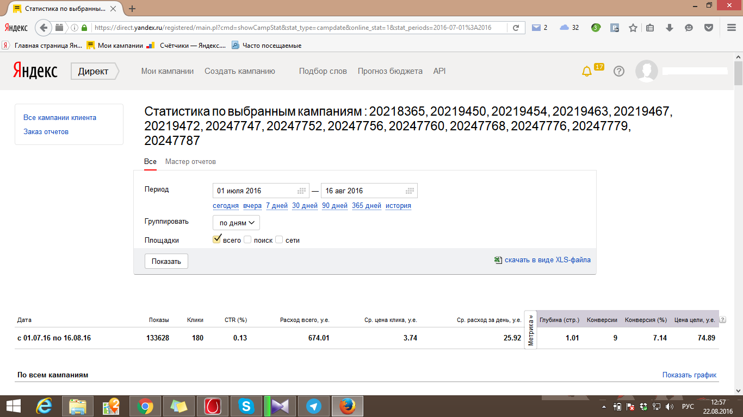Open the Заказ отчетов link
The height and width of the screenshot is (417, 743).
tap(46, 131)
